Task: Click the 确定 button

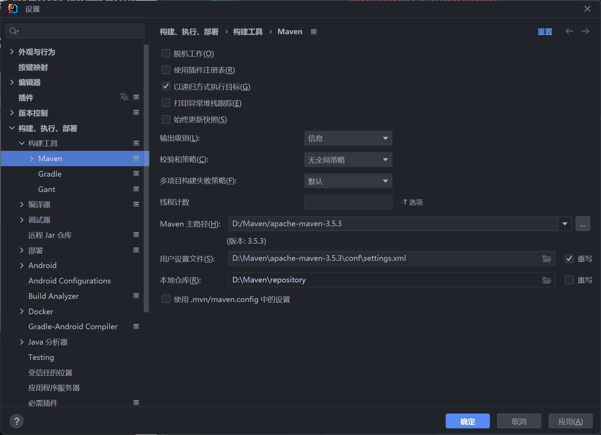Action: [467, 421]
